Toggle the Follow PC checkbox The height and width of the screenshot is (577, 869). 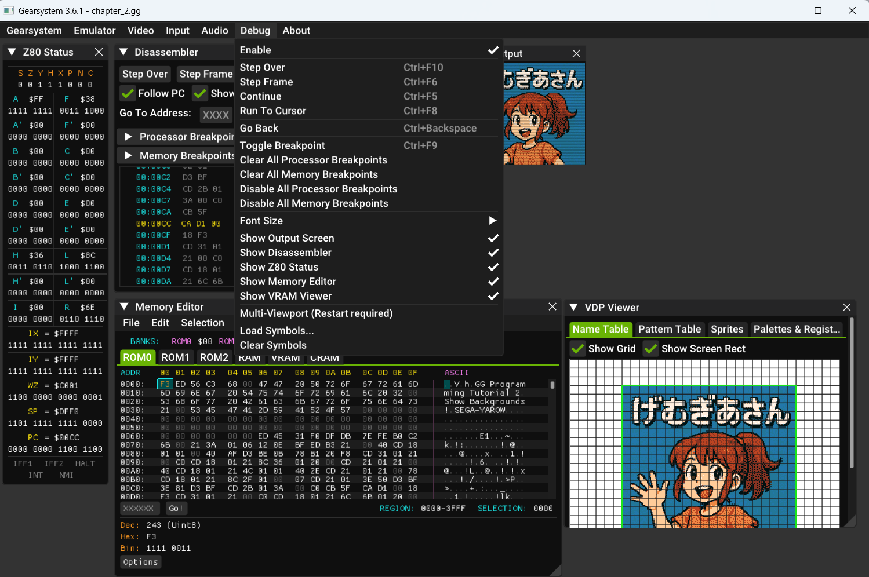[x=128, y=93]
